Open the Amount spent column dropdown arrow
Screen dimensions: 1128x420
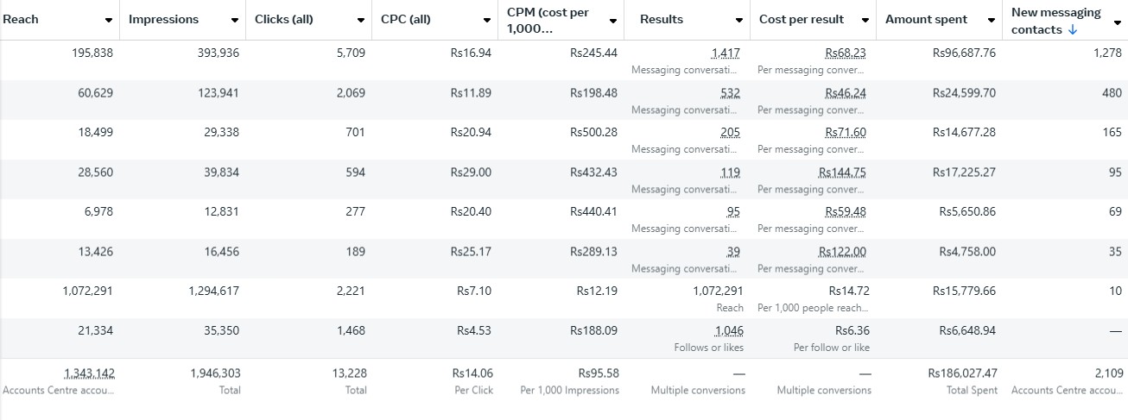pyautogui.click(x=992, y=20)
